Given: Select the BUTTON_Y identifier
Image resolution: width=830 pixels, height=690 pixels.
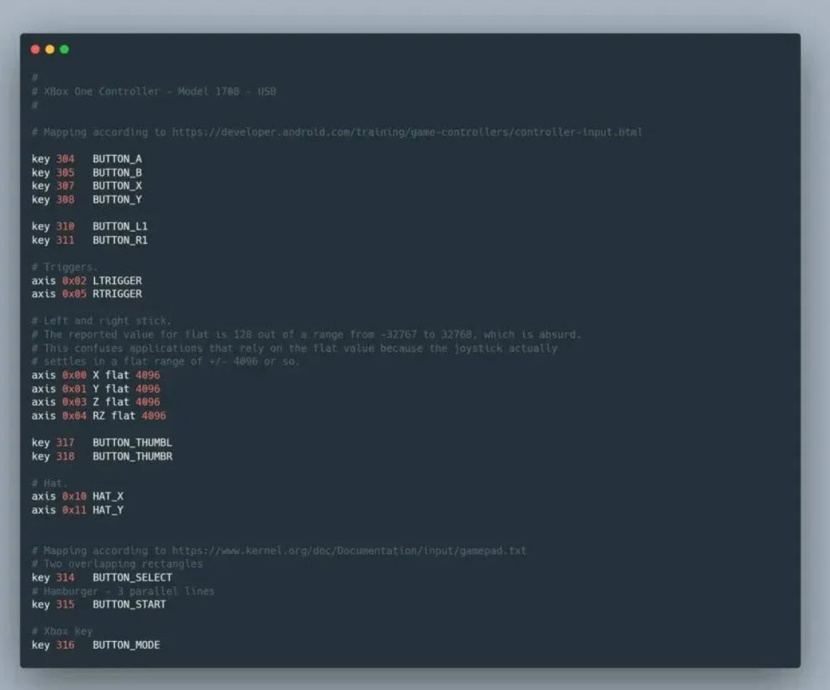Looking at the screenshot, I should click(117, 200).
